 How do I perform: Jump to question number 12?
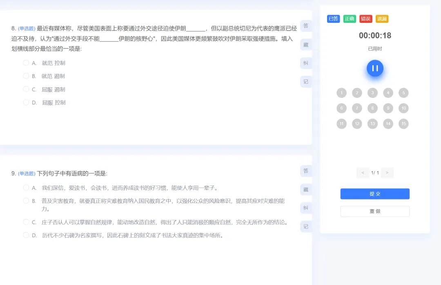pyautogui.click(x=357, y=124)
